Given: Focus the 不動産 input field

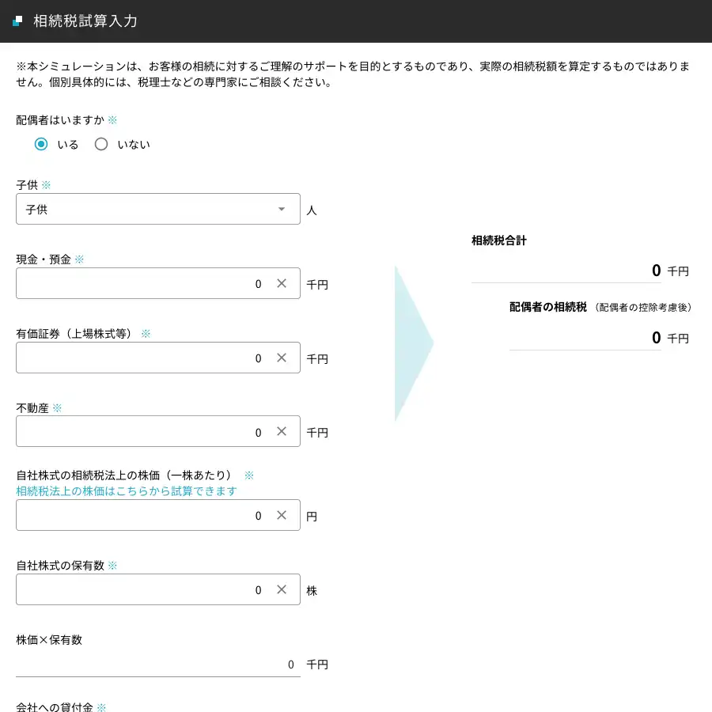Looking at the screenshot, I should coord(142,432).
